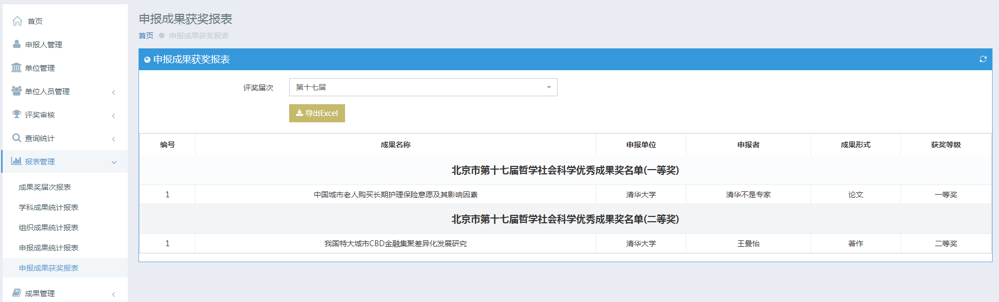Click the 申报者 column header
The image size is (999, 302).
click(x=748, y=145)
